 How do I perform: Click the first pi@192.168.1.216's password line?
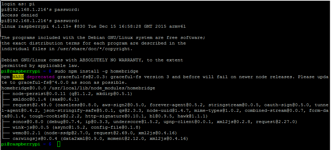click(x=40, y=9)
